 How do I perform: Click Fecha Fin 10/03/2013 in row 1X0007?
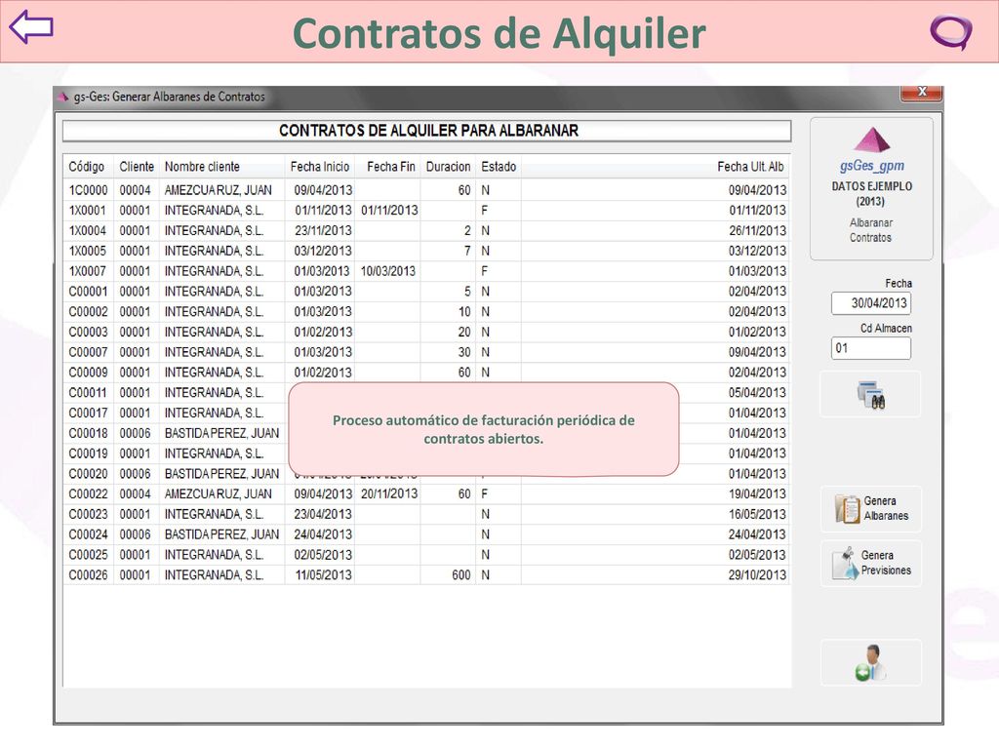[388, 271]
